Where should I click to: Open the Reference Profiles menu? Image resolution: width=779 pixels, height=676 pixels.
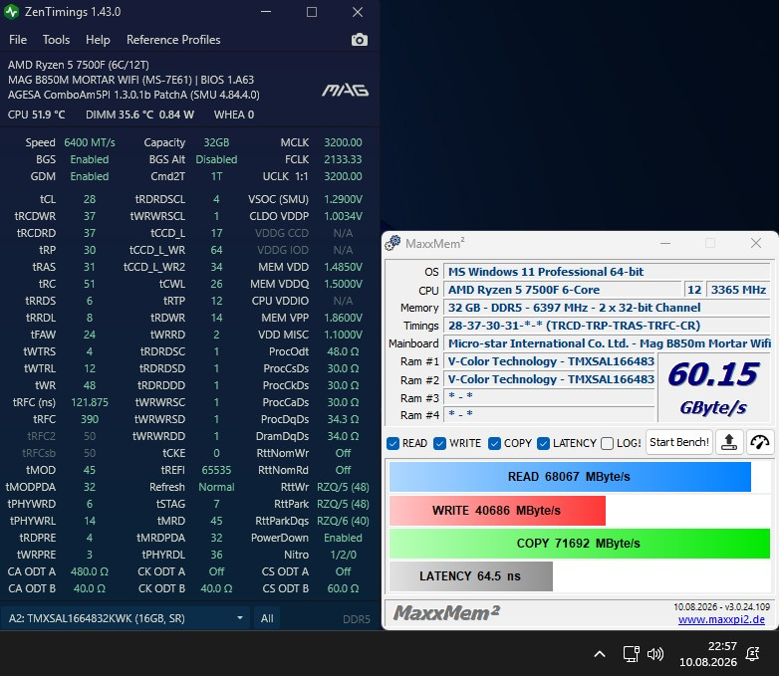pos(173,40)
